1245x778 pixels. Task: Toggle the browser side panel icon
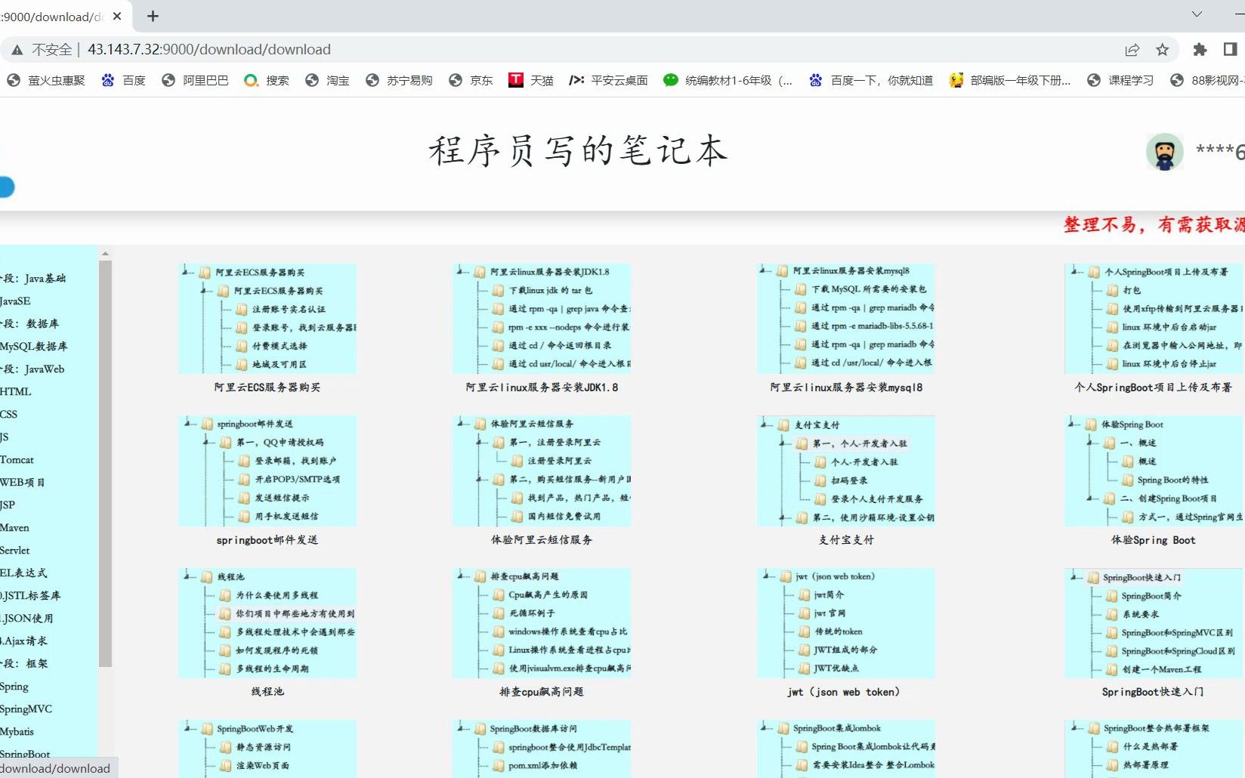1230,50
